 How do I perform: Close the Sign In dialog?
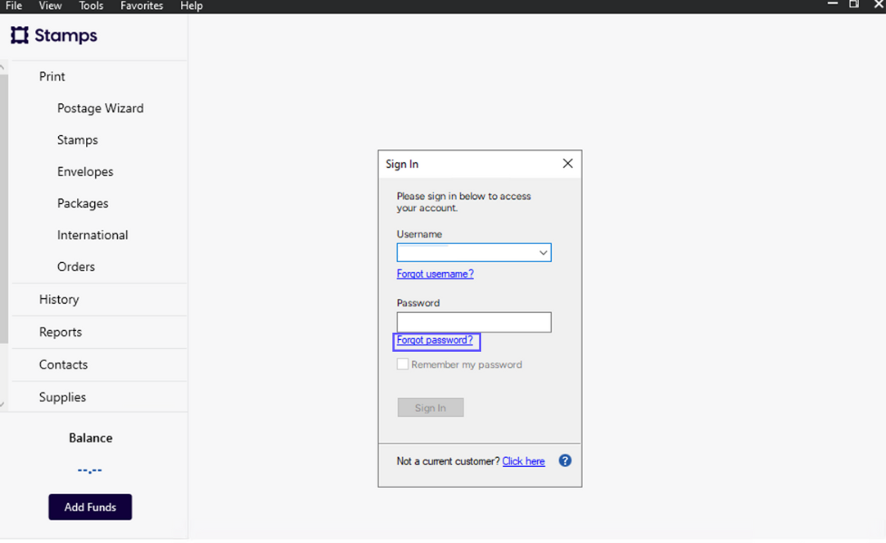pos(567,163)
